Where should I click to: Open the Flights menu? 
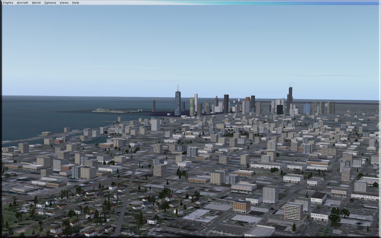coord(8,2)
